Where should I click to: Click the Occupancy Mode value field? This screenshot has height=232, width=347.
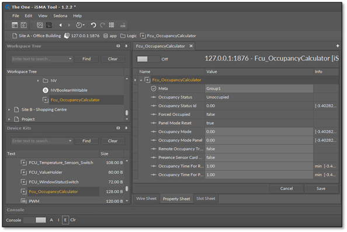pyautogui.click(x=259, y=132)
